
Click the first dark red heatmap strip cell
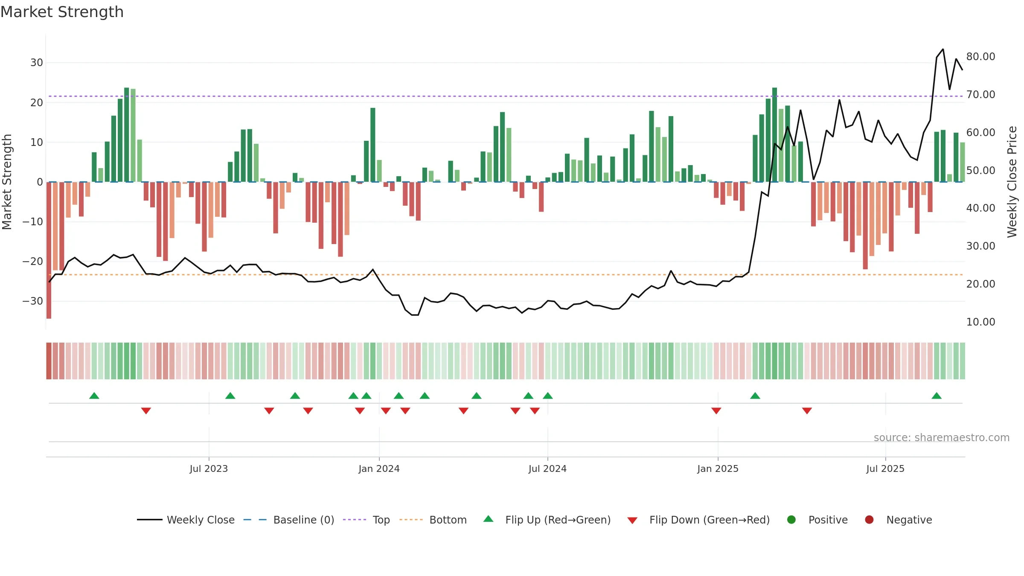(x=49, y=361)
